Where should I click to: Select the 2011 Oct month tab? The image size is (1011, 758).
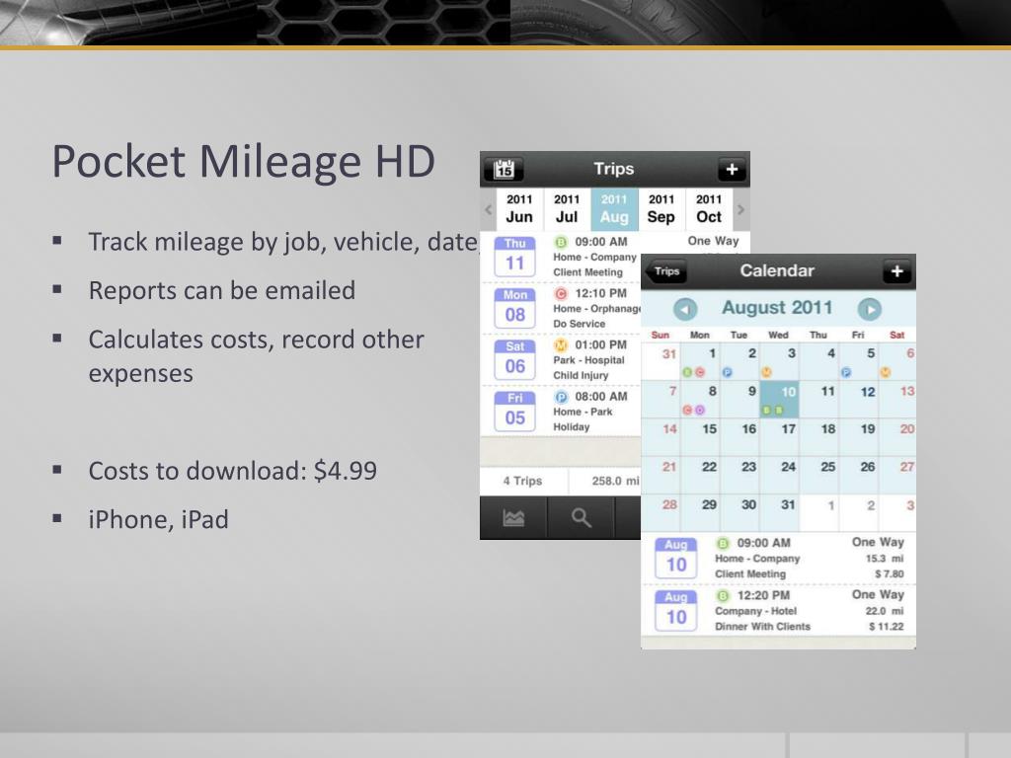(x=709, y=209)
